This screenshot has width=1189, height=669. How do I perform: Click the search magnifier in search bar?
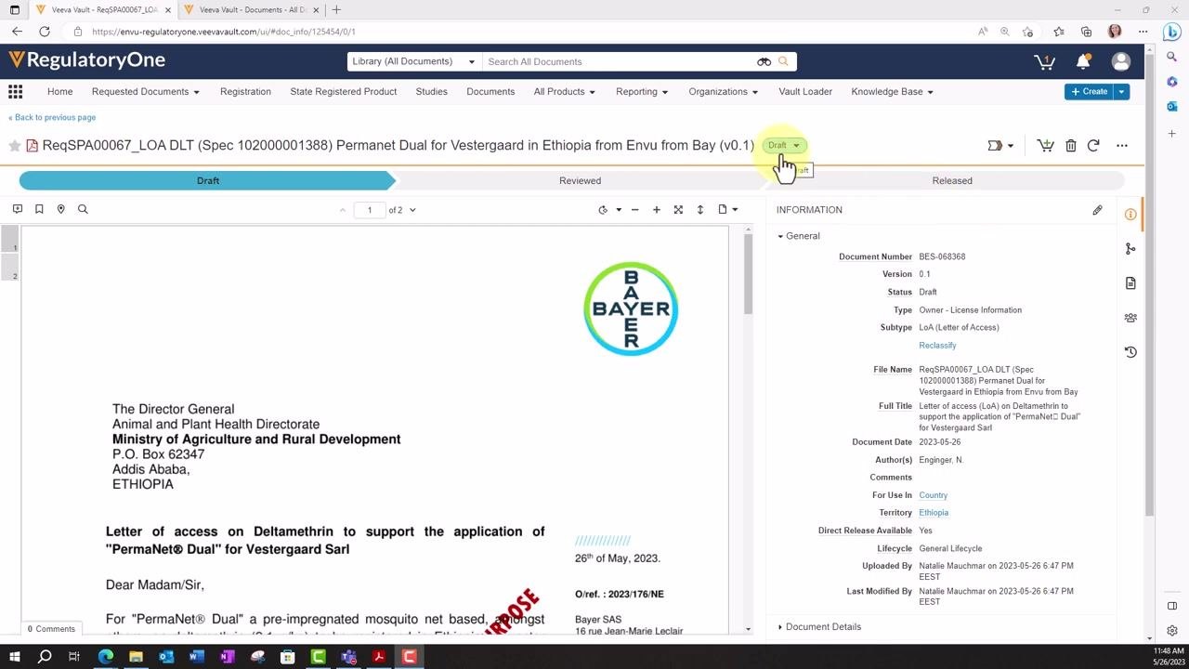(x=783, y=61)
